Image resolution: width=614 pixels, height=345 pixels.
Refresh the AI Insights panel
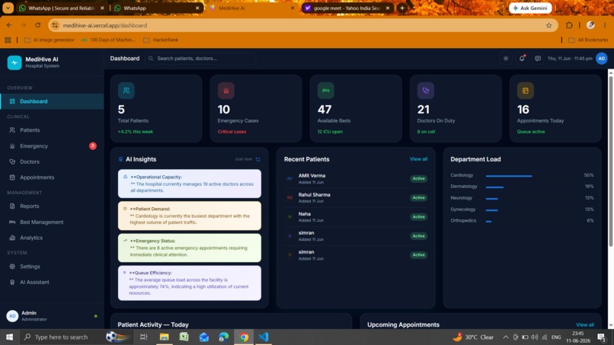point(257,159)
